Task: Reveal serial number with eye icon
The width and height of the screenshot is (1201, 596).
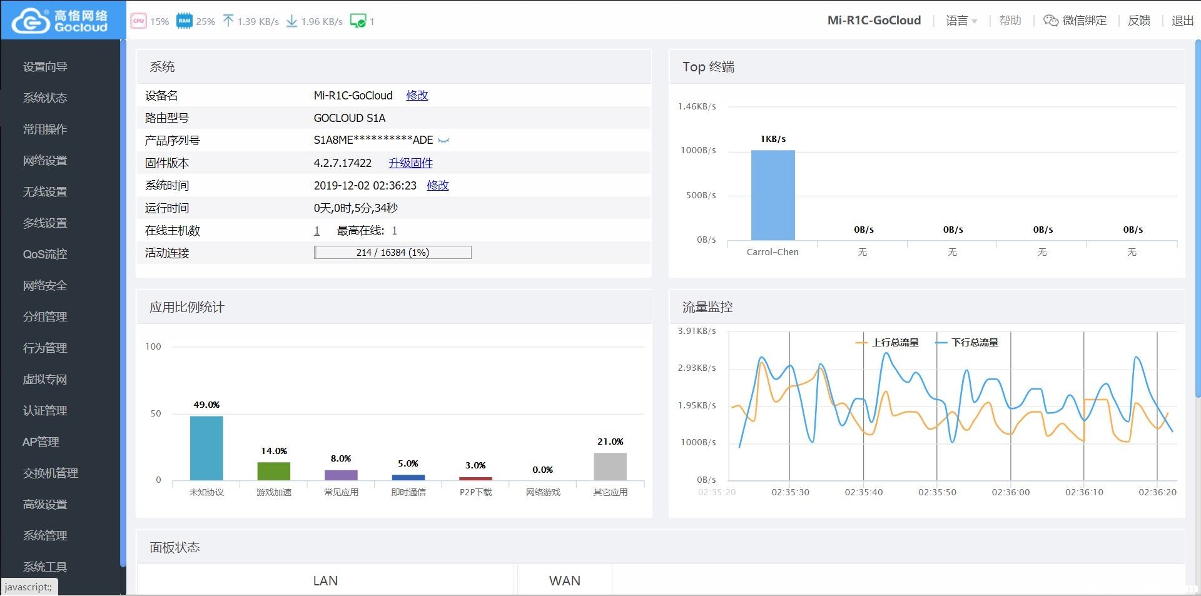Action: click(x=443, y=141)
